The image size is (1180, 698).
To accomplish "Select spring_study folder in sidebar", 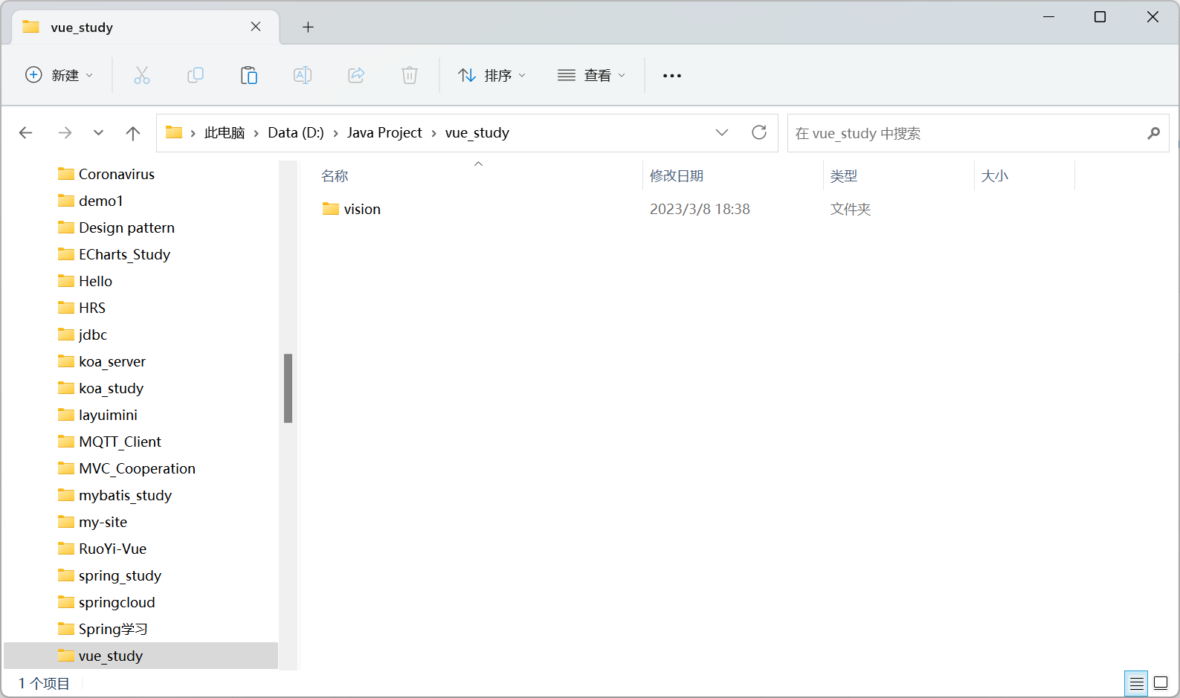I will pyautogui.click(x=120, y=575).
